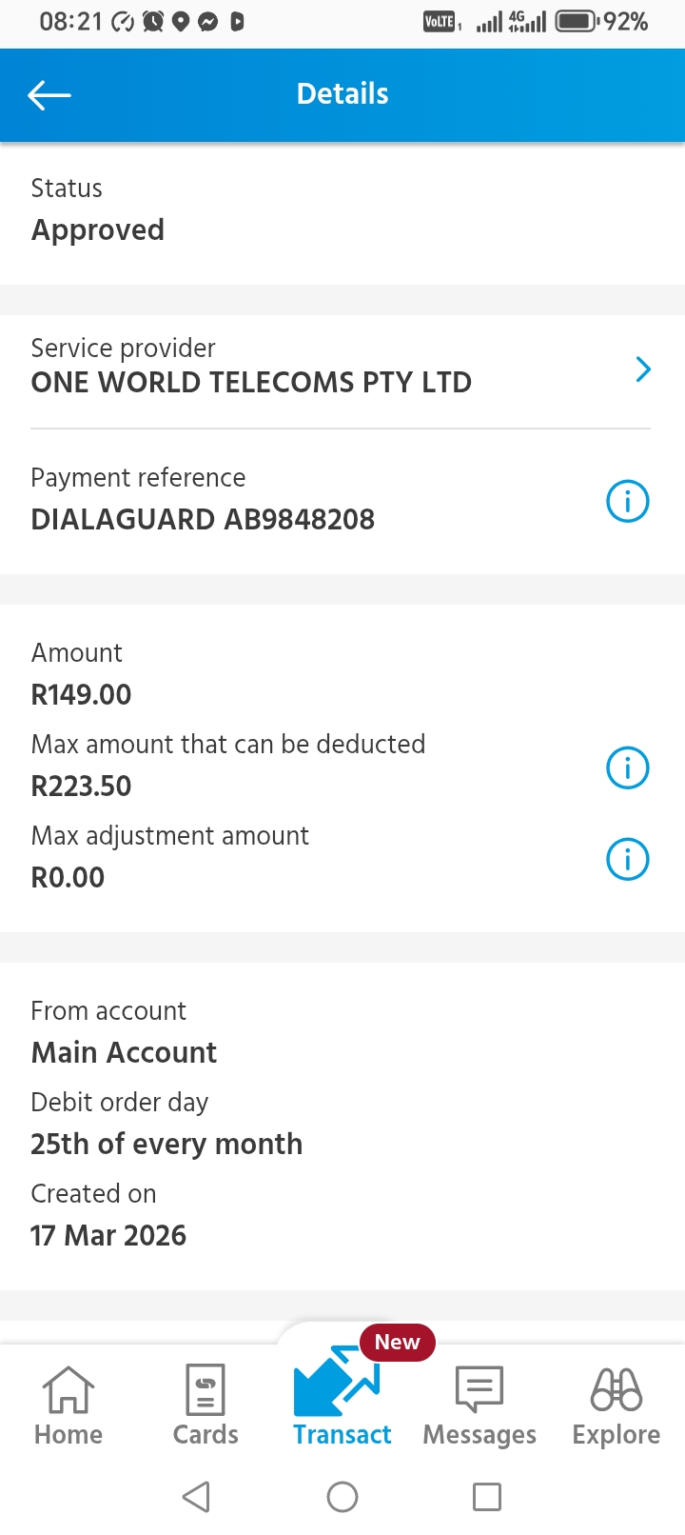Tap the back arrow in header

(49, 94)
